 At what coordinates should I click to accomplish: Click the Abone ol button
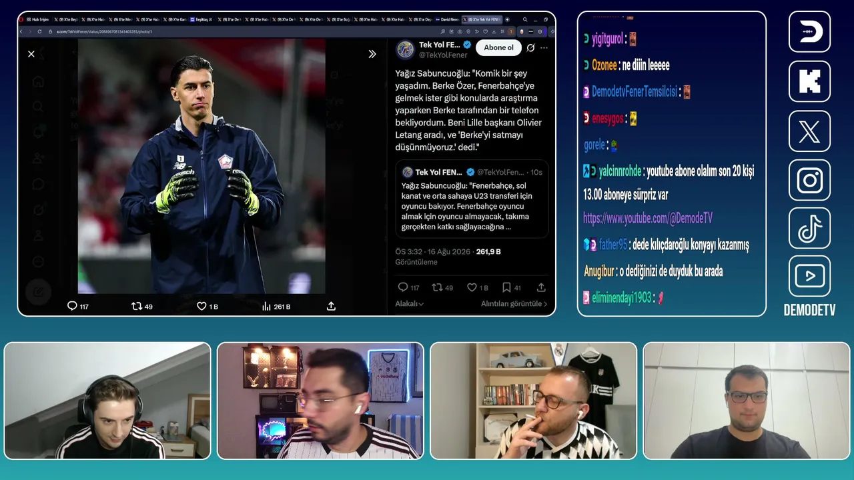point(498,48)
